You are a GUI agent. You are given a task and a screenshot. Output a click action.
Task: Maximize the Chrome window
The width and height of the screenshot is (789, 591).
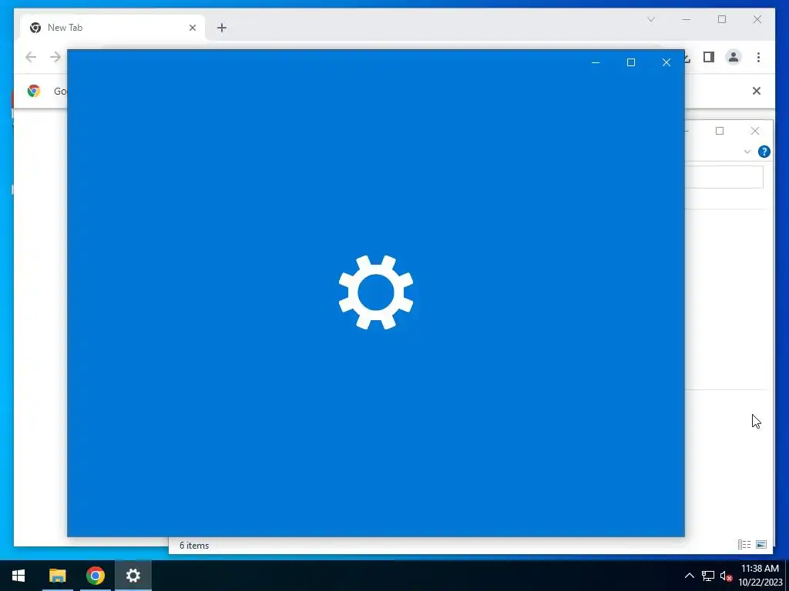tap(722, 19)
